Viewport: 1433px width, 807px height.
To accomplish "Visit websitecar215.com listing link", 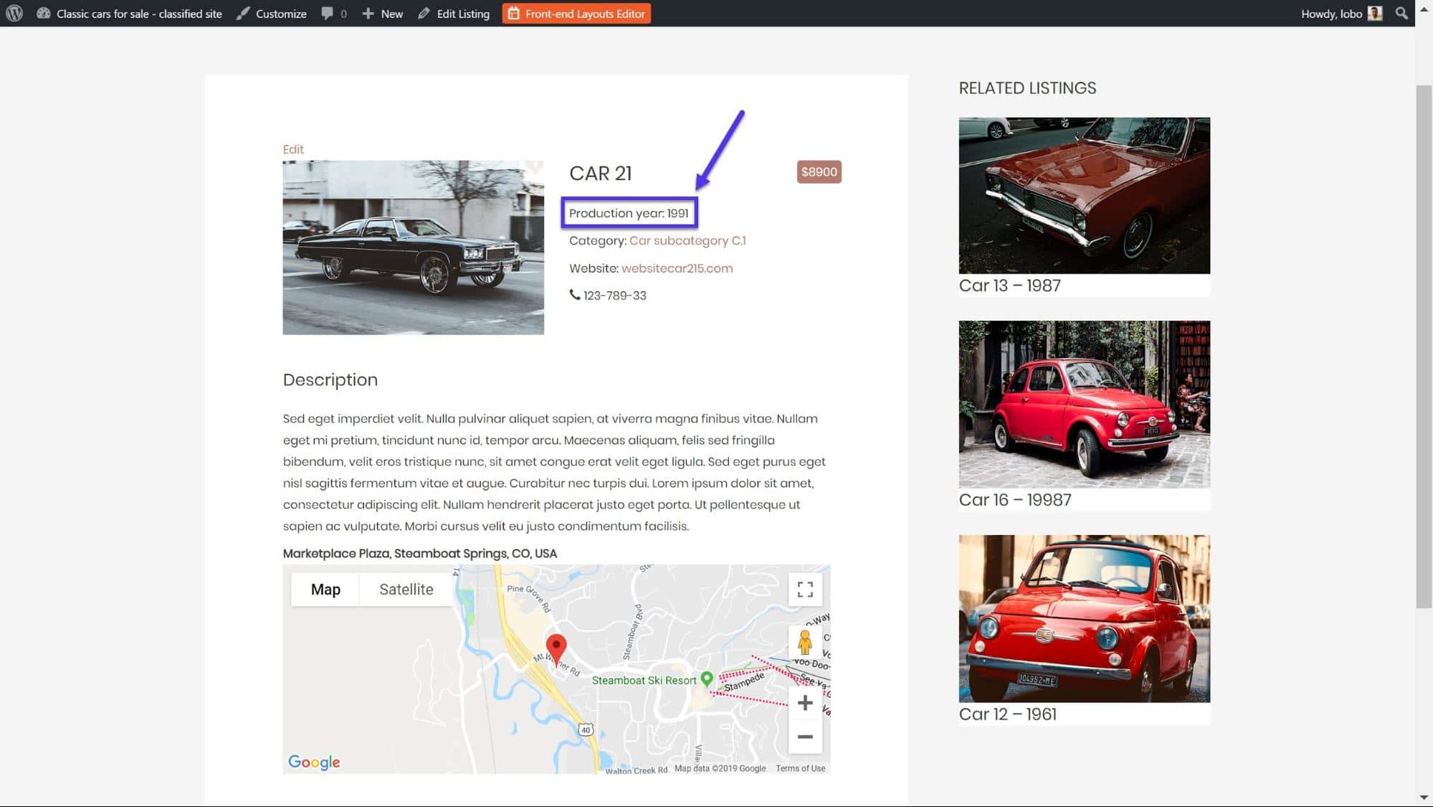I will (677, 268).
